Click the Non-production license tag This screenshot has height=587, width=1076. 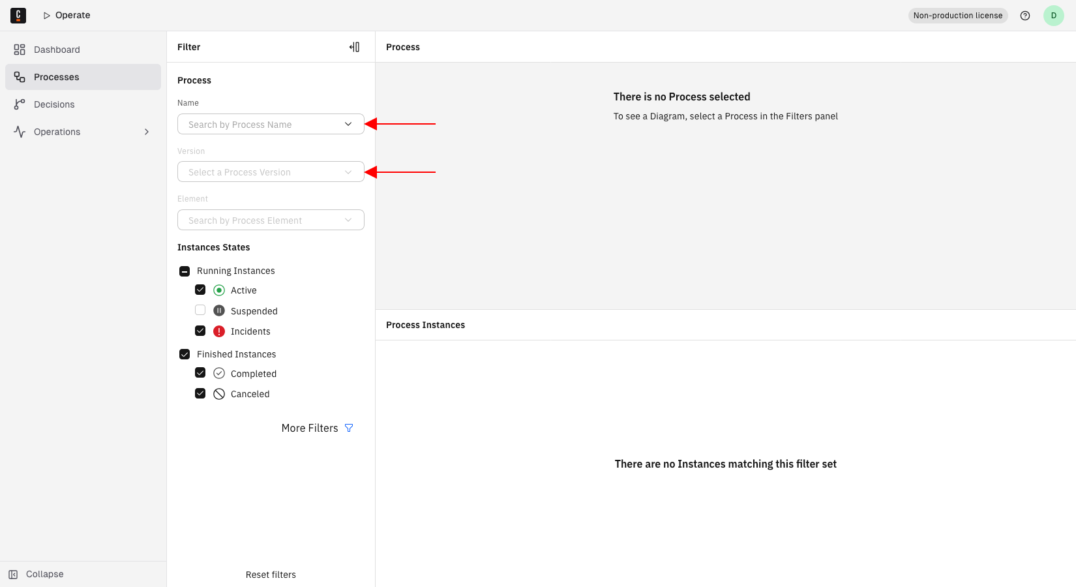tap(958, 16)
